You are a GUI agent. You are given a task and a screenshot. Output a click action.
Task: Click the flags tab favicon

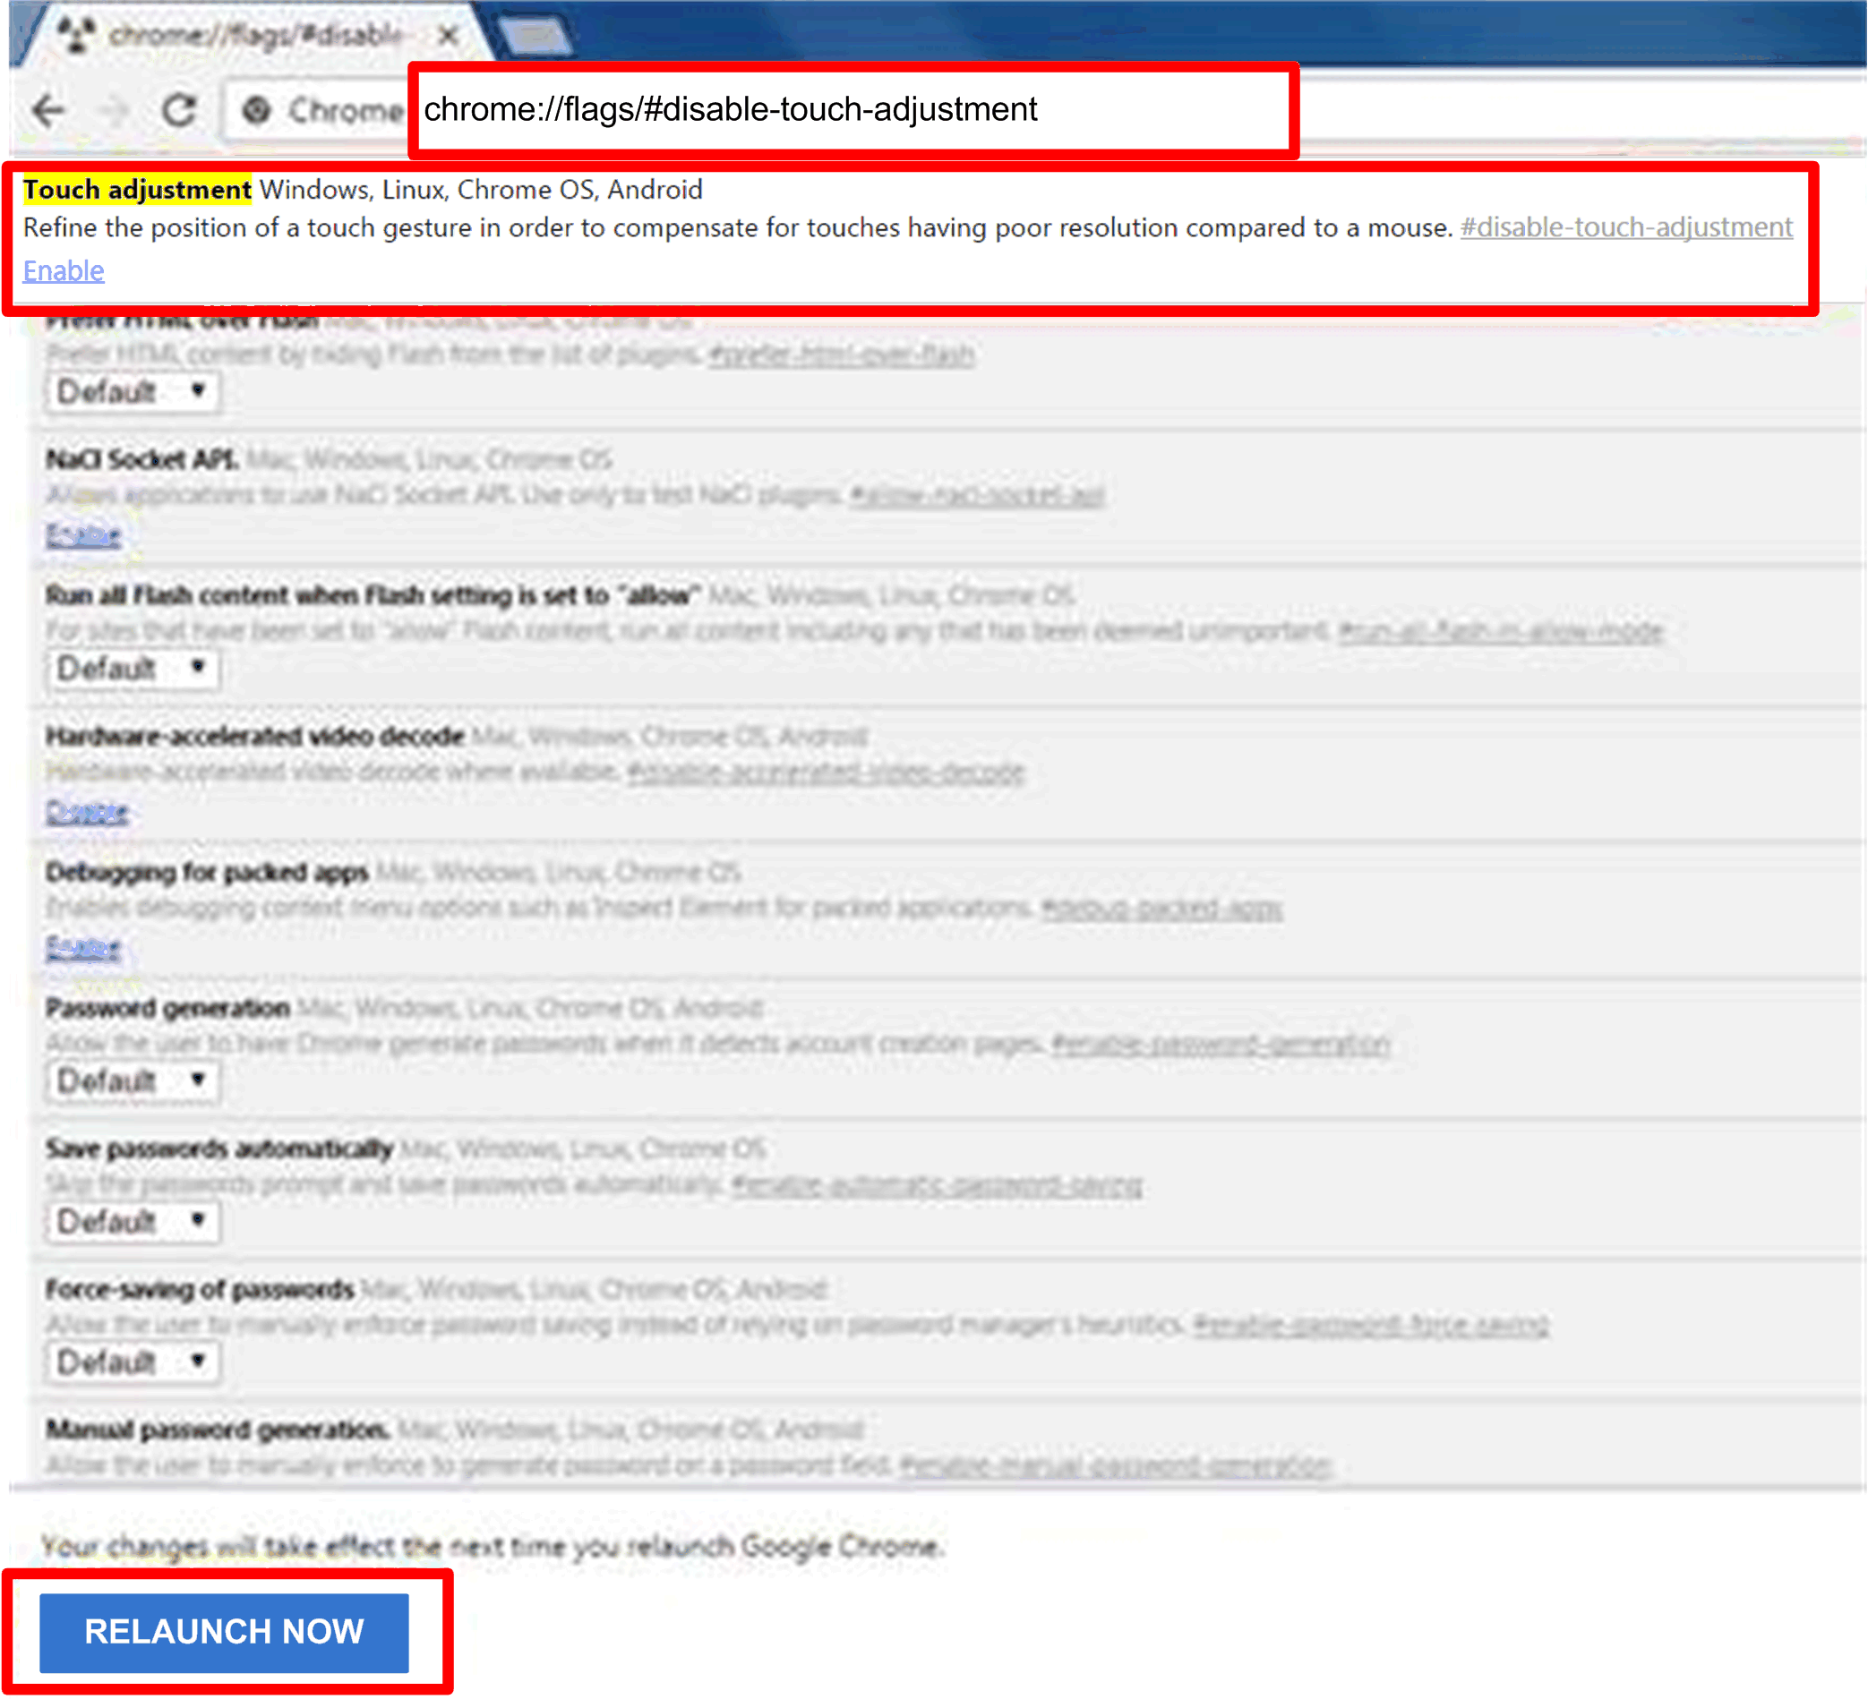point(76,35)
